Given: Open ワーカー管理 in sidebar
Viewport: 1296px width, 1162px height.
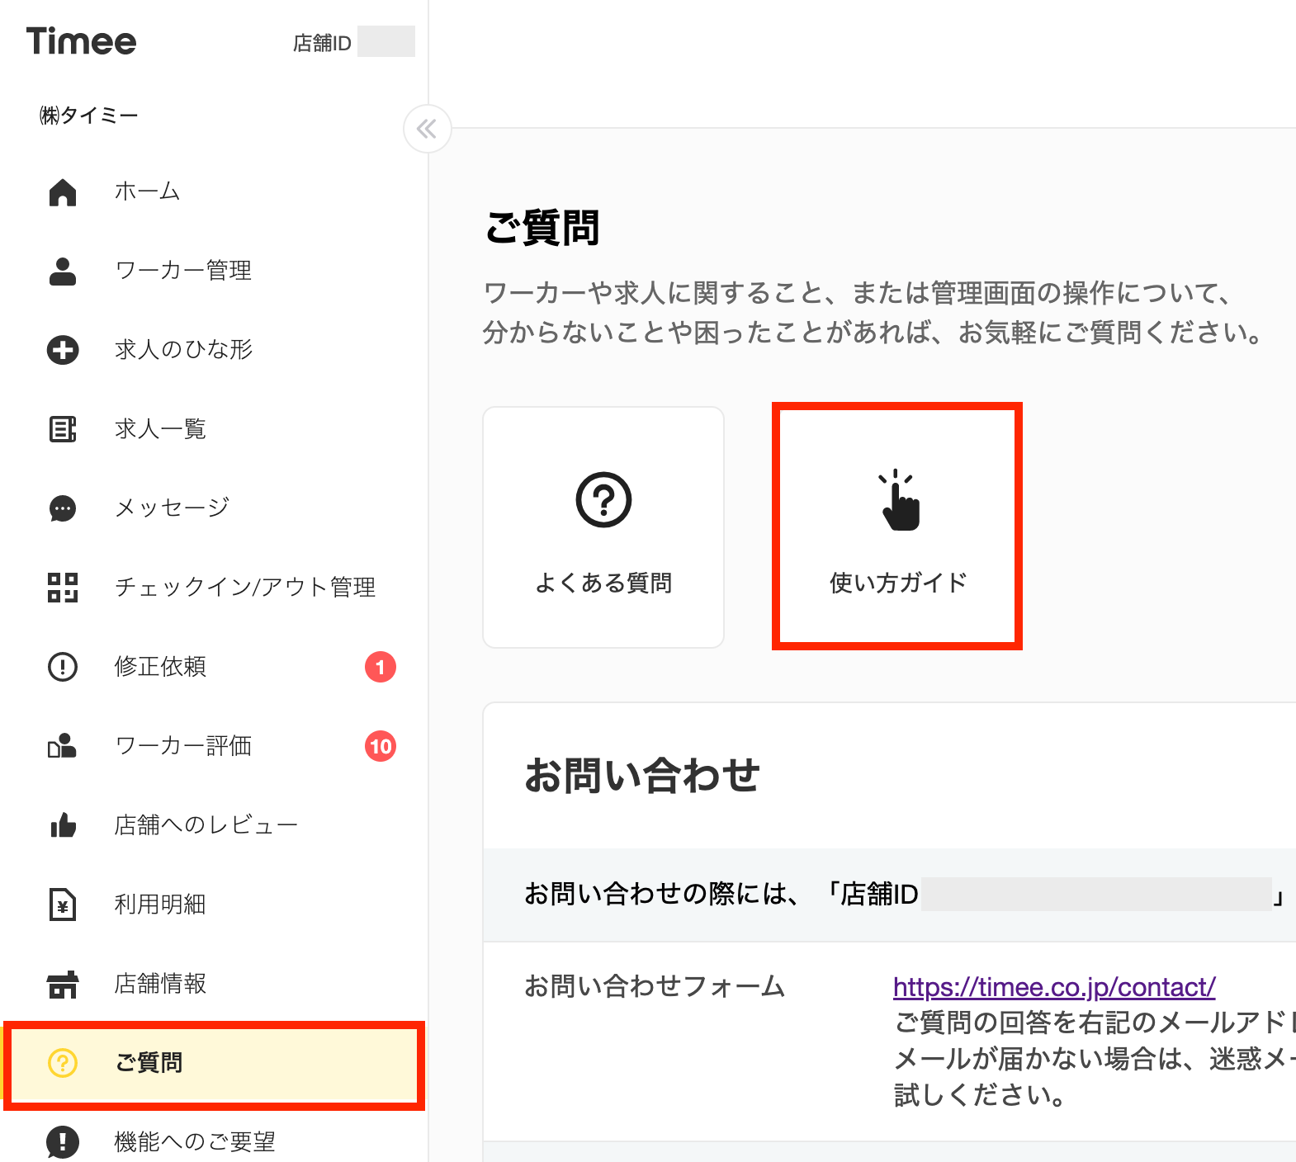Looking at the screenshot, I should click(x=183, y=271).
